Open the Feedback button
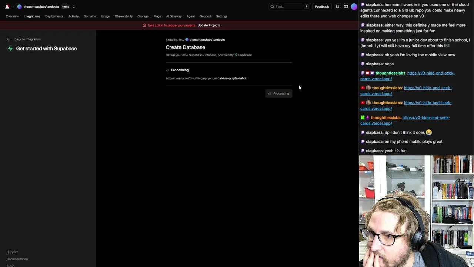Viewport: 474px width, 267px height. pos(322,7)
